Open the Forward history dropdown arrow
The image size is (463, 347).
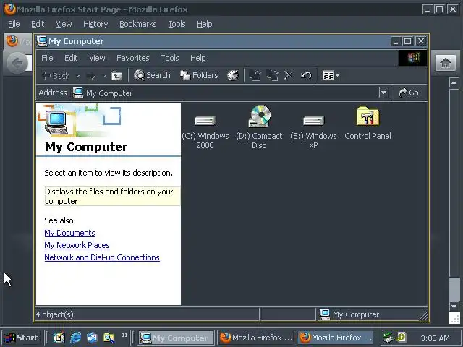pos(104,76)
